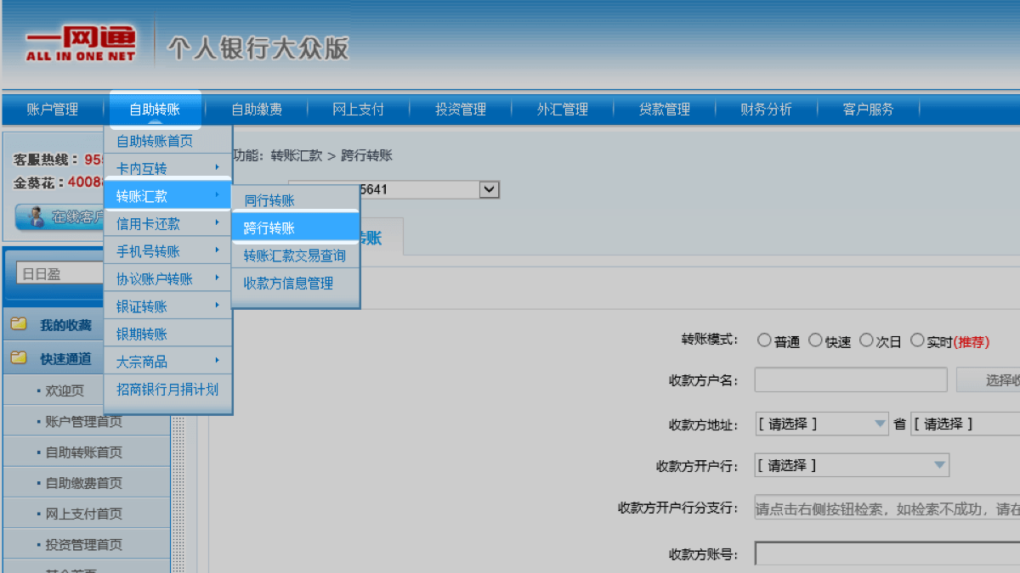This screenshot has height=573, width=1020.
Task: Click the online customer service person icon
Action: coord(36,217)
